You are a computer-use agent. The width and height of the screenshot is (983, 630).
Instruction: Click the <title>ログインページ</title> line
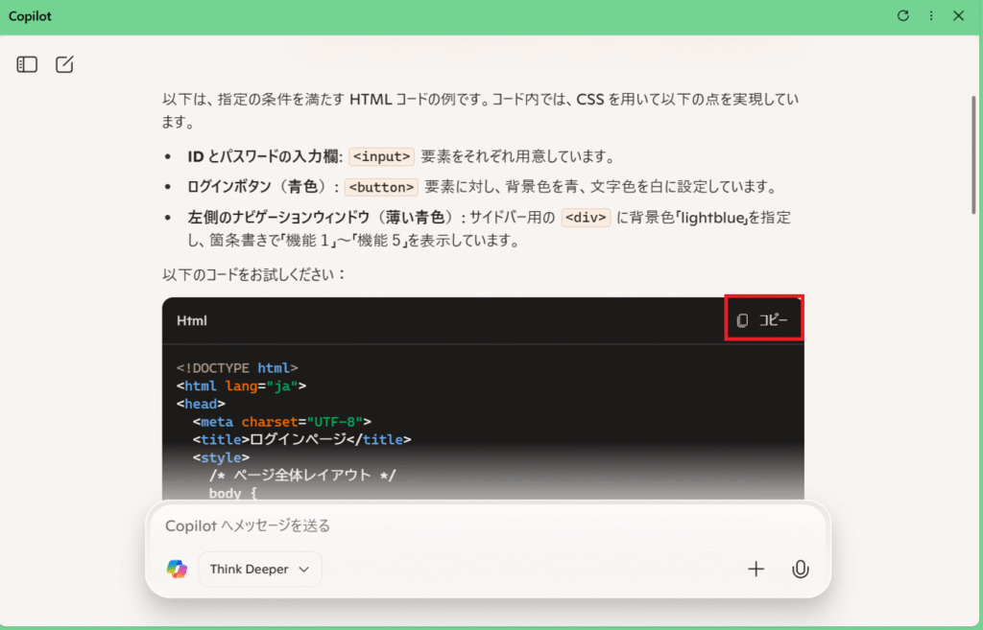pos(301,439)
